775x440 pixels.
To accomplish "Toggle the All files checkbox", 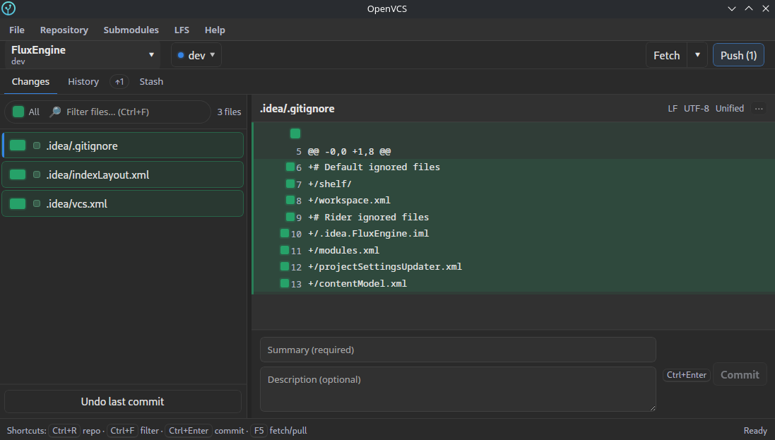I will click(x=18, y=112).
